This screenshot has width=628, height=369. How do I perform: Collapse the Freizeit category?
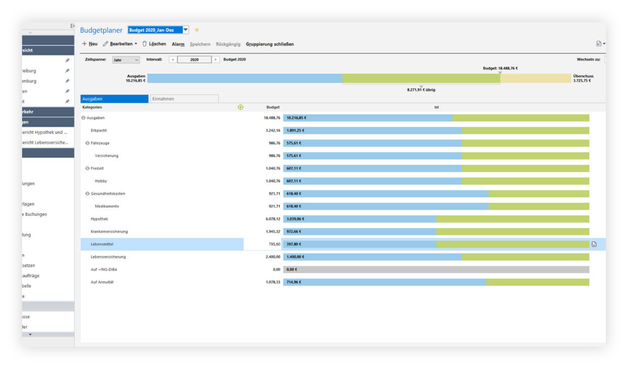87,168
